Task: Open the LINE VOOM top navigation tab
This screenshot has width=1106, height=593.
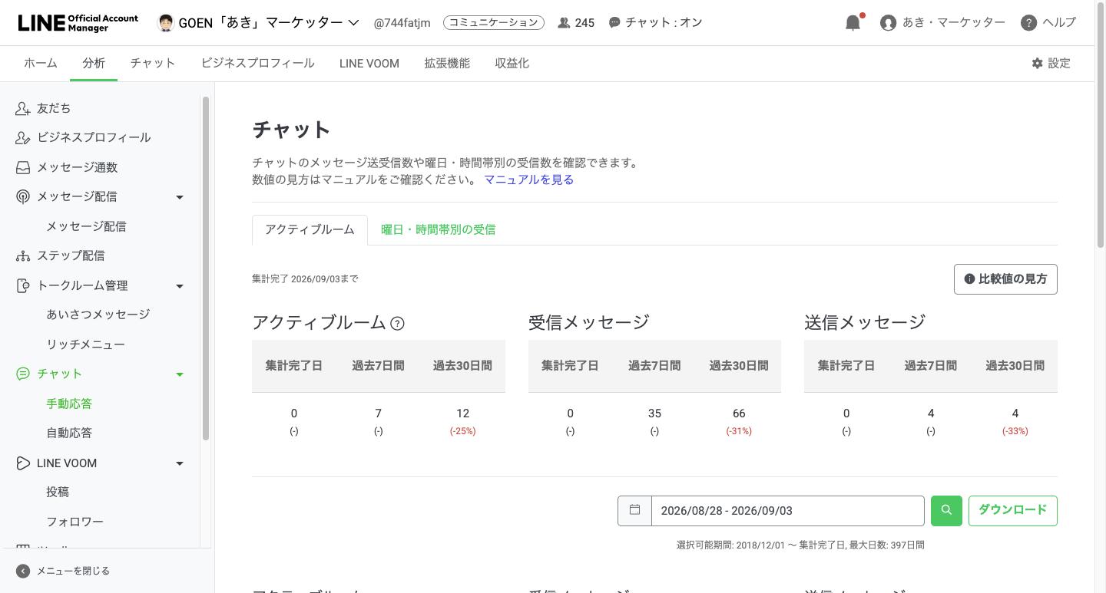Action: click(x=369, y=64)
